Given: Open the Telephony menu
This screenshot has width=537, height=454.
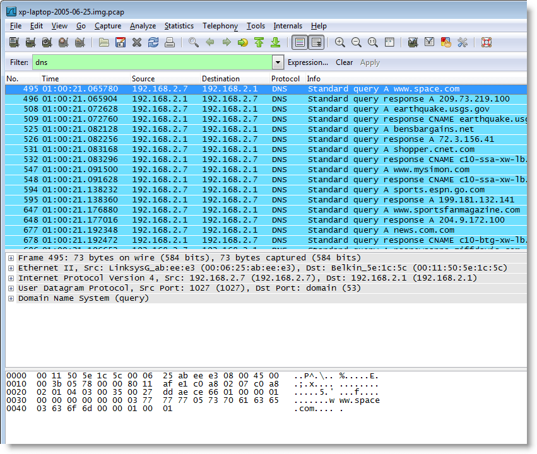Looking at the screenshot, I should [220, 26].
